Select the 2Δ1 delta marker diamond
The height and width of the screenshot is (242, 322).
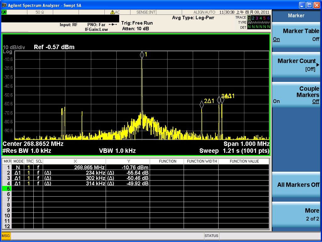pos(202,105)
